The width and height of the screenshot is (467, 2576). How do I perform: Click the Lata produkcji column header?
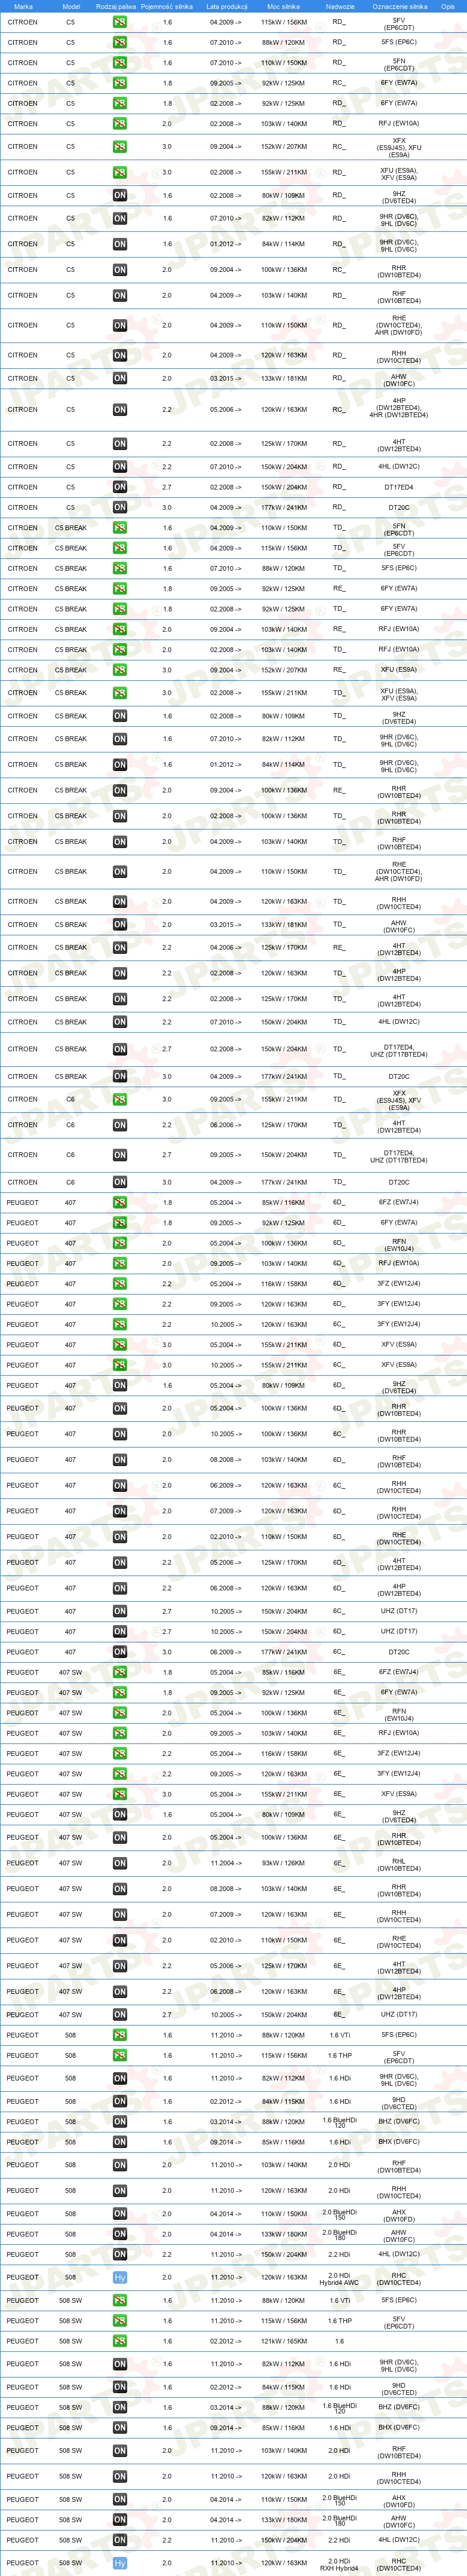click(x=227, y=6)
